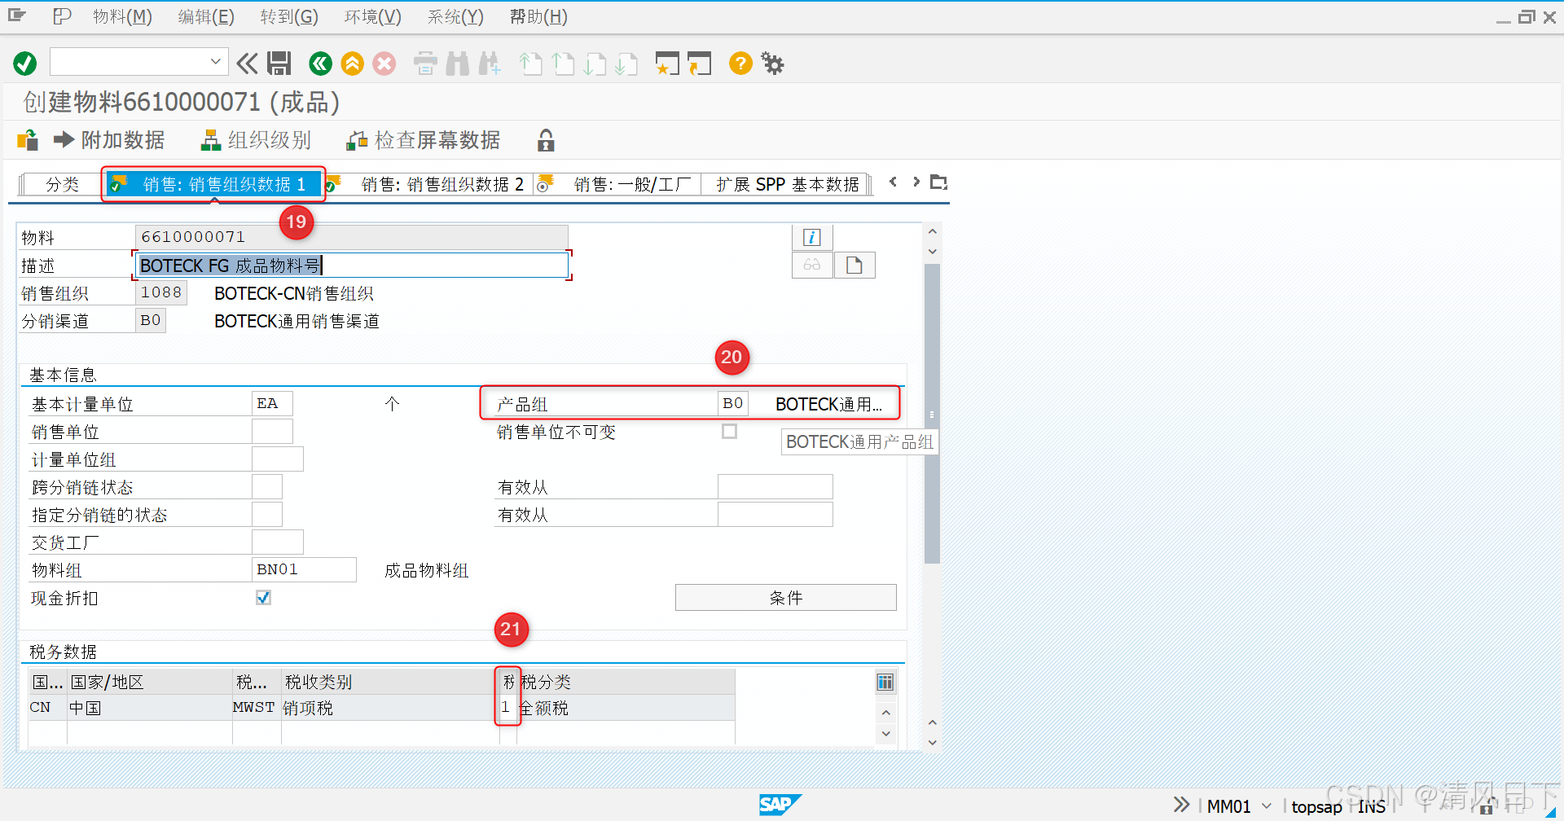1564x821 pixels.
Task: Click the 组织级别 button
Action: pos(256,140)
